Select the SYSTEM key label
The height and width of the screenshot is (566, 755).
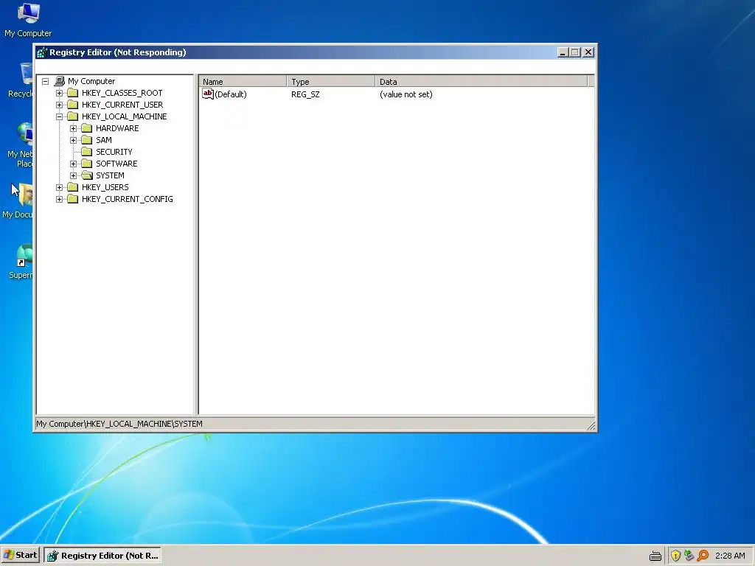pyautogui.click(x=111, y=175)
